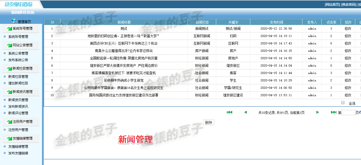Click the green arrow icon beside 友情链接管理
This screenshot has width=361, height=165.
click(x=9, y=138)
